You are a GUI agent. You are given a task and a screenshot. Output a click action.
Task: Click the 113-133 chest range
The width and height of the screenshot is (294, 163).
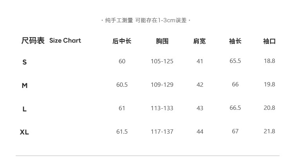pyautogui.click(x=162, y=108)
